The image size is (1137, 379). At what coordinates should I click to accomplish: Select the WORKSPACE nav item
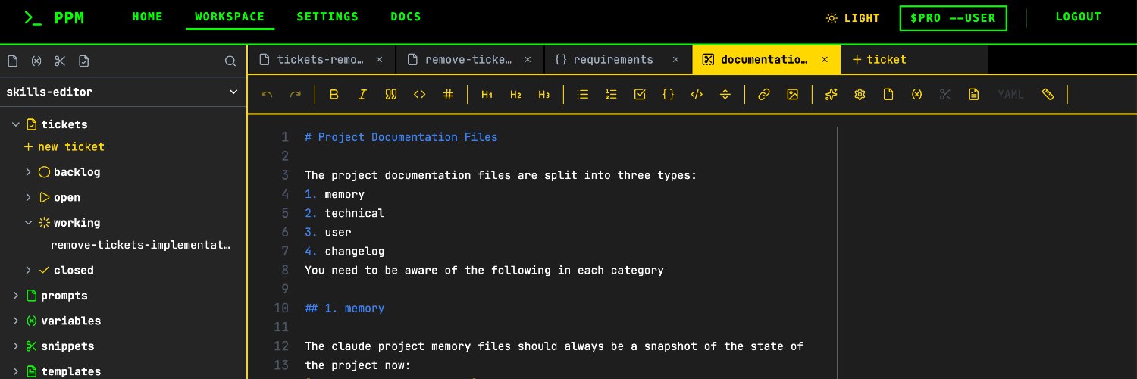click(x=230, y=17)
